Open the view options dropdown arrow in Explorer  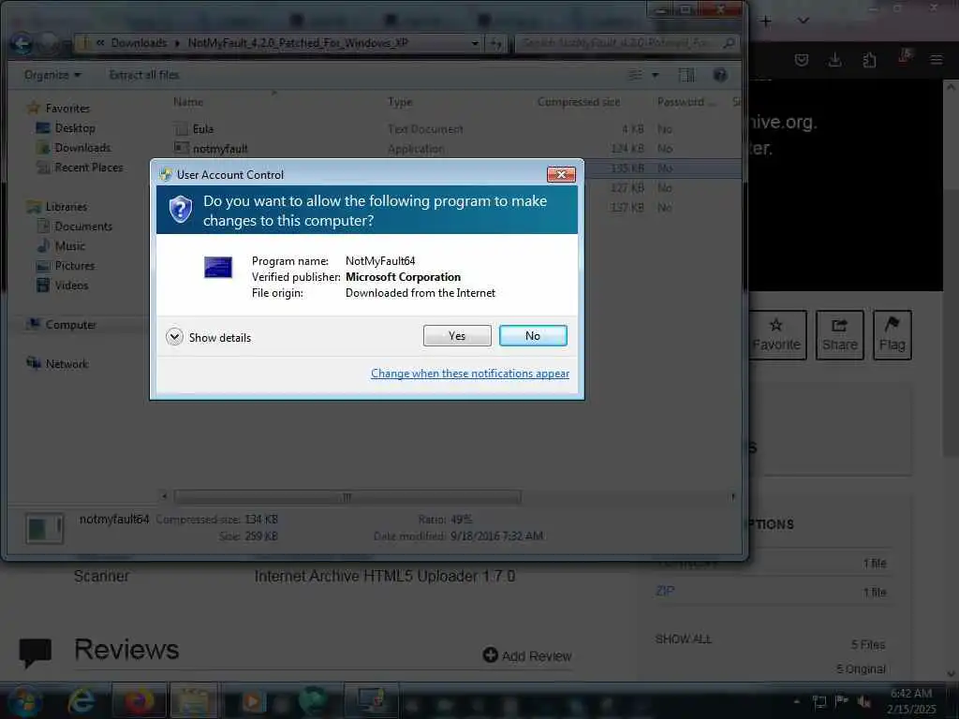[655, 75]
